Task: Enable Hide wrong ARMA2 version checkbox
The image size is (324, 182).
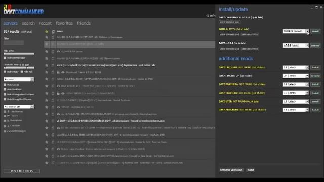Action: coord(5,95)
